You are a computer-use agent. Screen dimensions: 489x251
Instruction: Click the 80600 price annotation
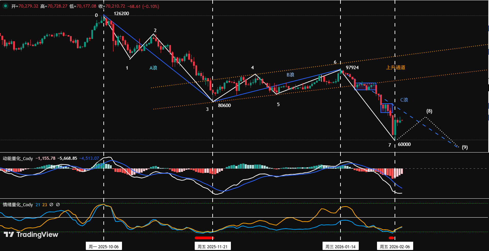click(224, 105)
